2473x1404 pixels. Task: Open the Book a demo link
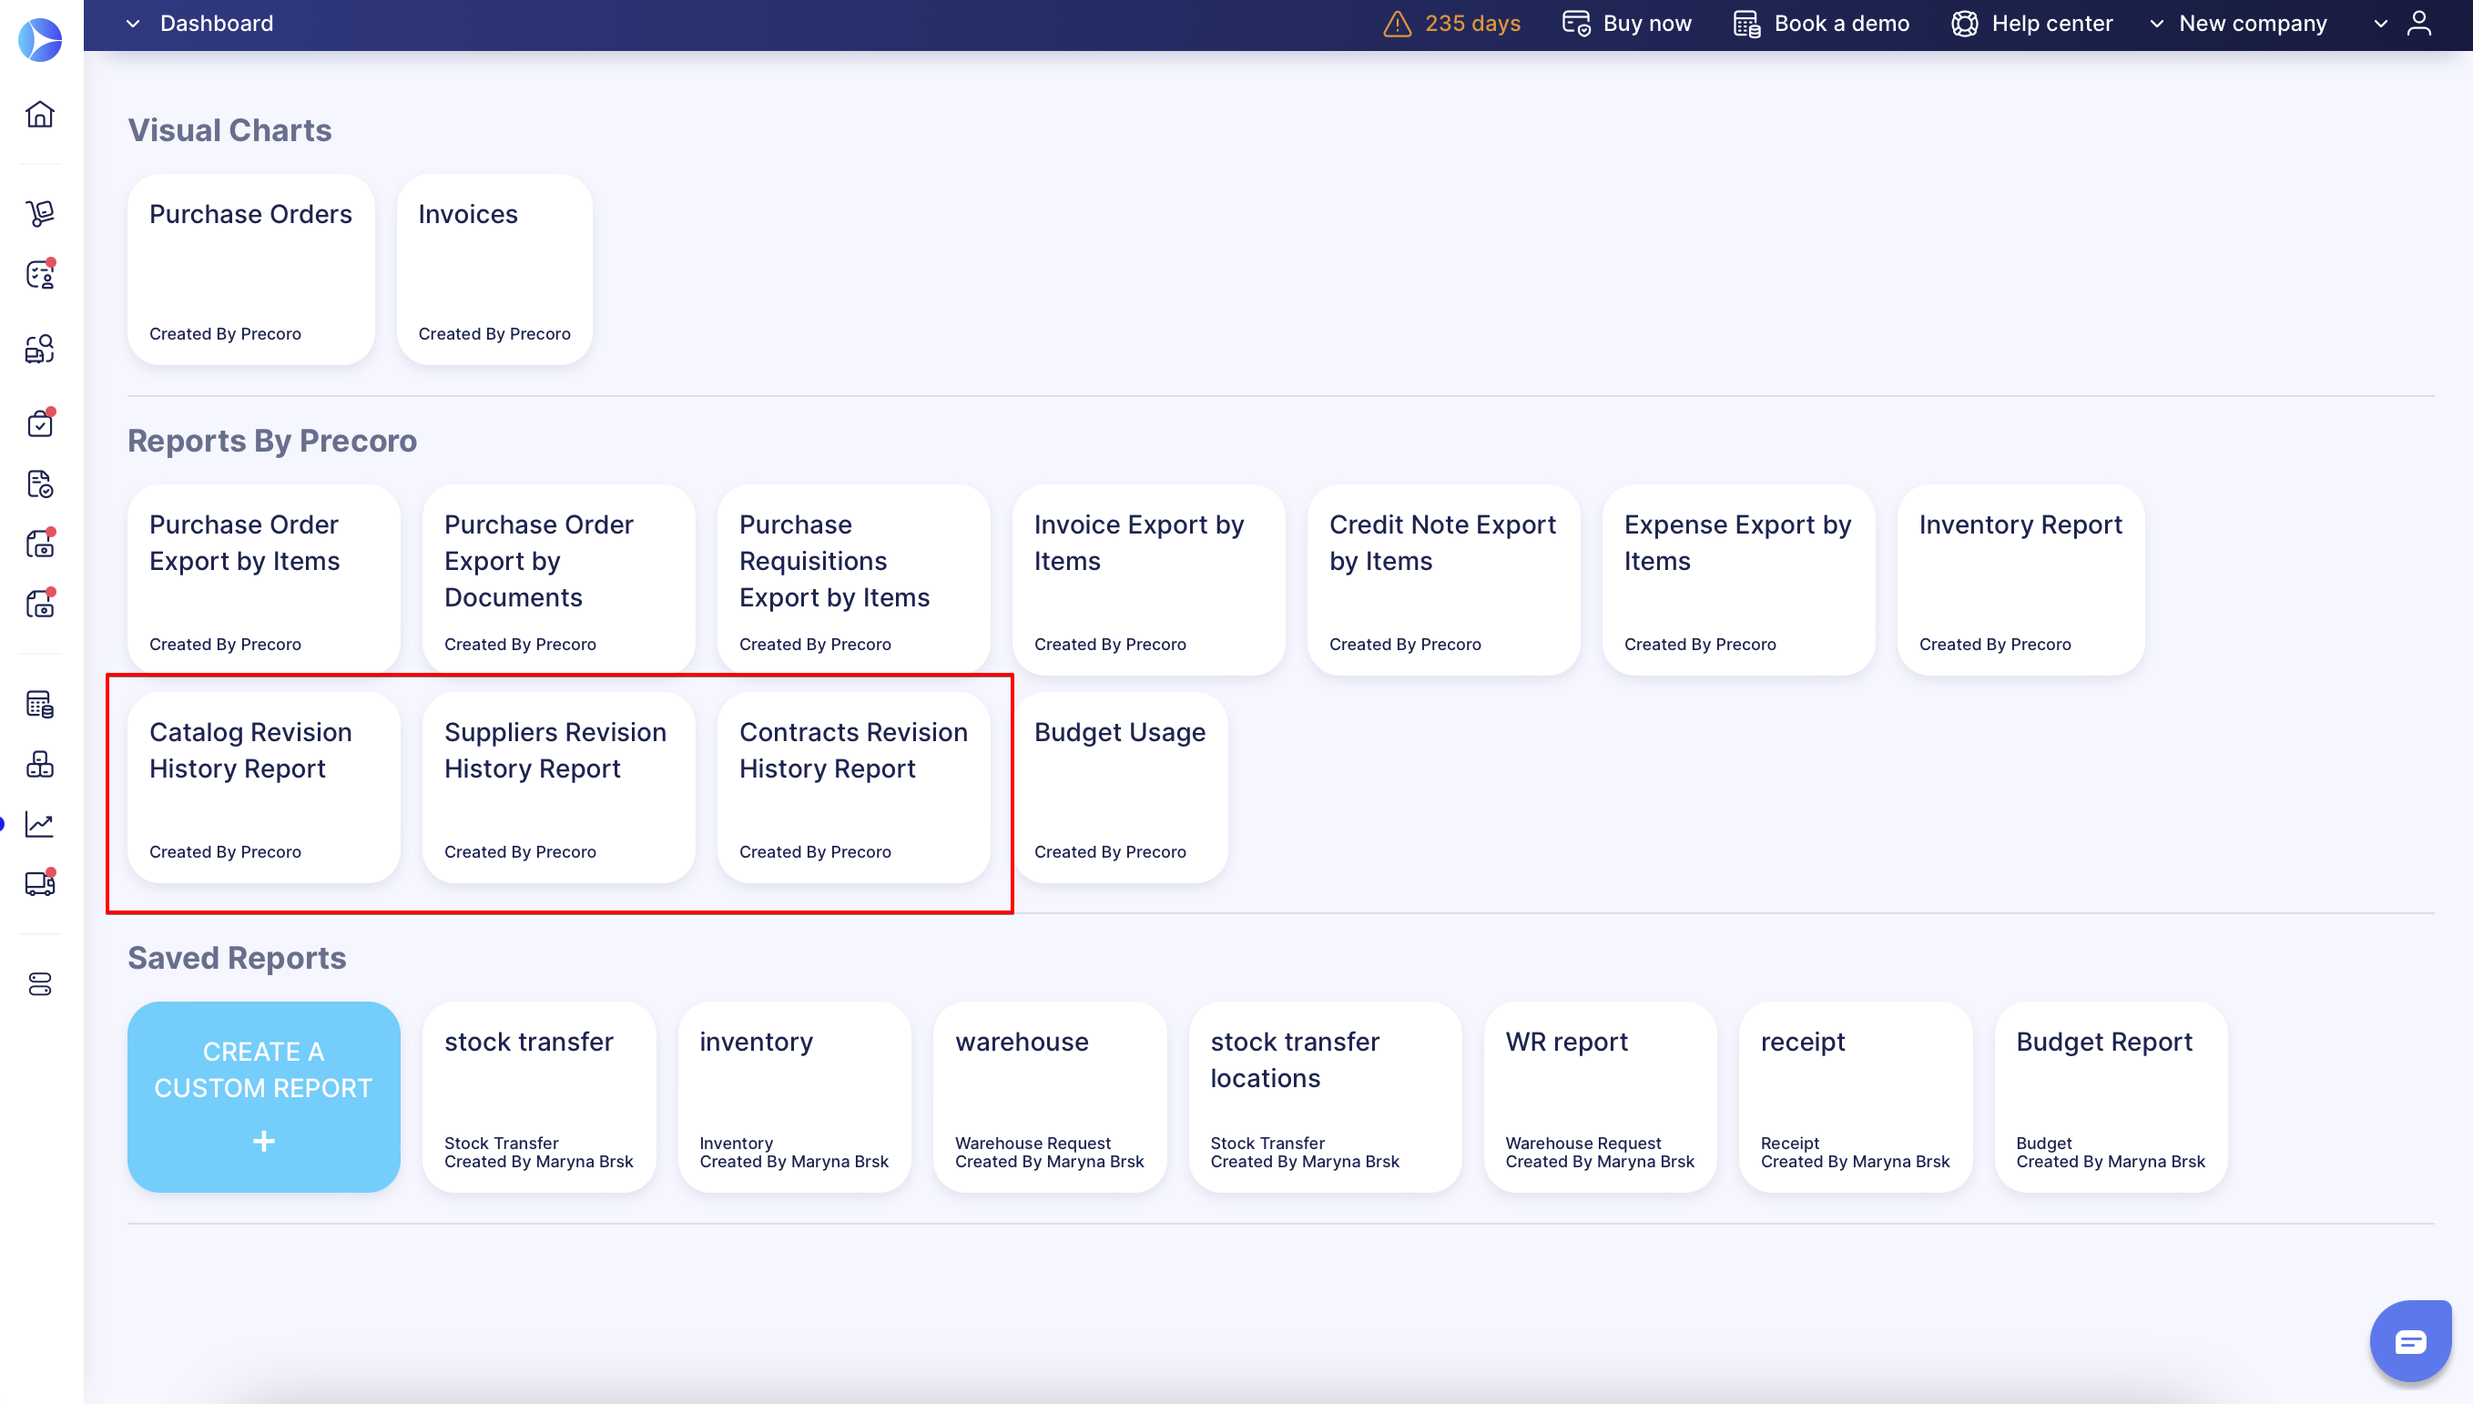point(1821,23)
